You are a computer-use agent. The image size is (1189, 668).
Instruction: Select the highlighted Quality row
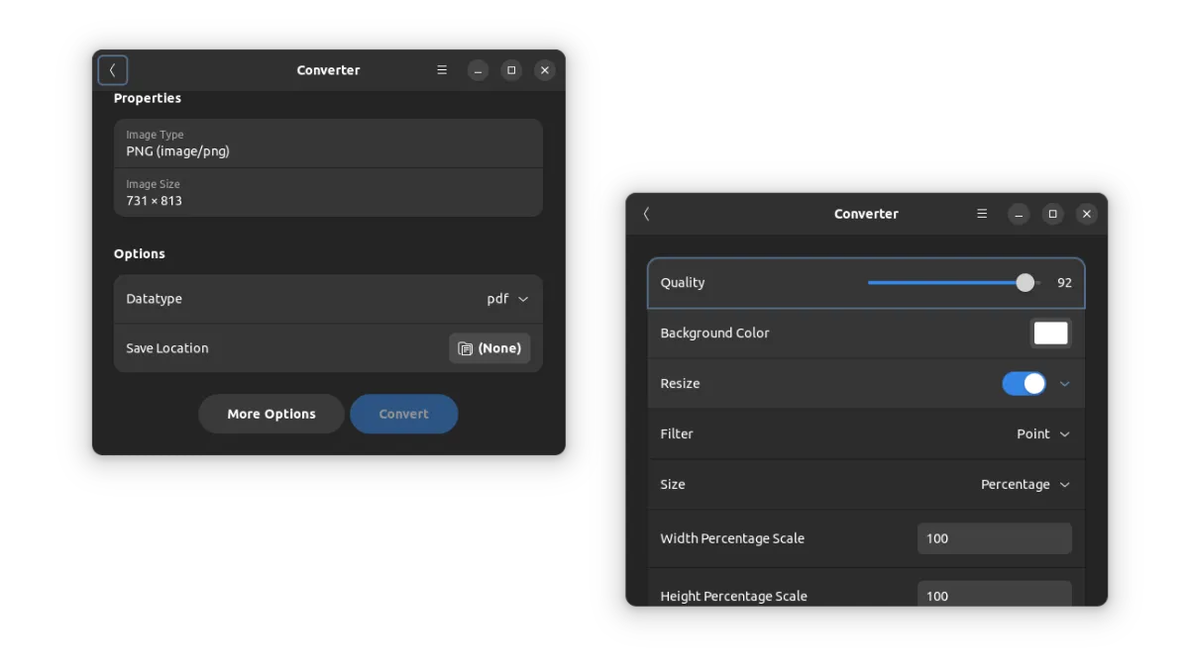pyautogui.click(x=866, y=282)
